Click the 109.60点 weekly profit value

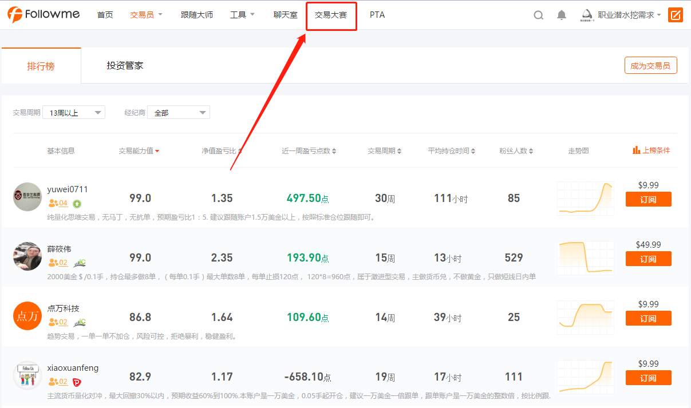308,318
